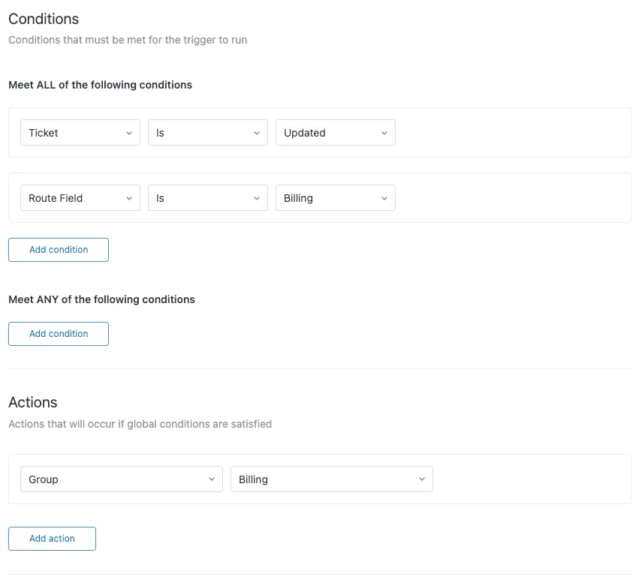Click the Actions section heading
The image size is (642, 580).
[33, 403]
